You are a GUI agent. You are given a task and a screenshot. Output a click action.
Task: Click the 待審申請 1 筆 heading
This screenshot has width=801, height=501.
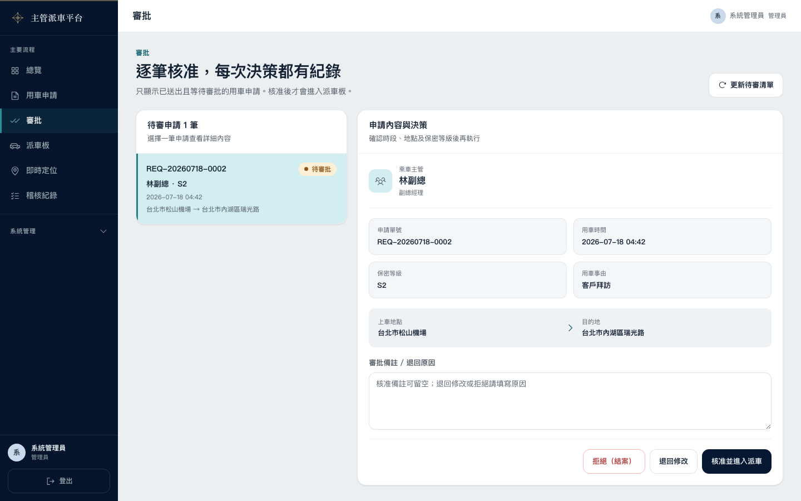tap(172, 125)
